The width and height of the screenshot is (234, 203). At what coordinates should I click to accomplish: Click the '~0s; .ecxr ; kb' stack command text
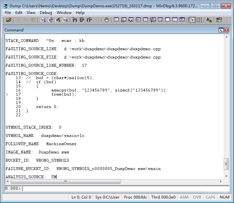point(65,41)
